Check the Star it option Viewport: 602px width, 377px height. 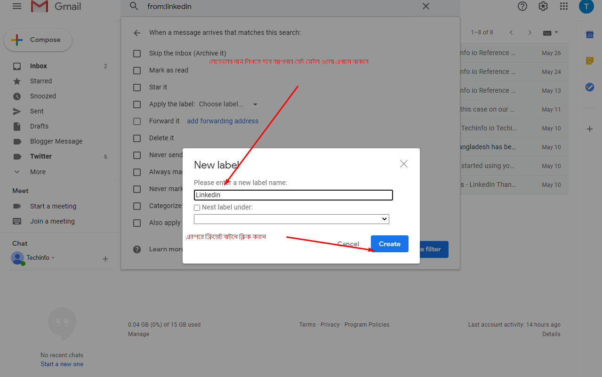[137, 88]
